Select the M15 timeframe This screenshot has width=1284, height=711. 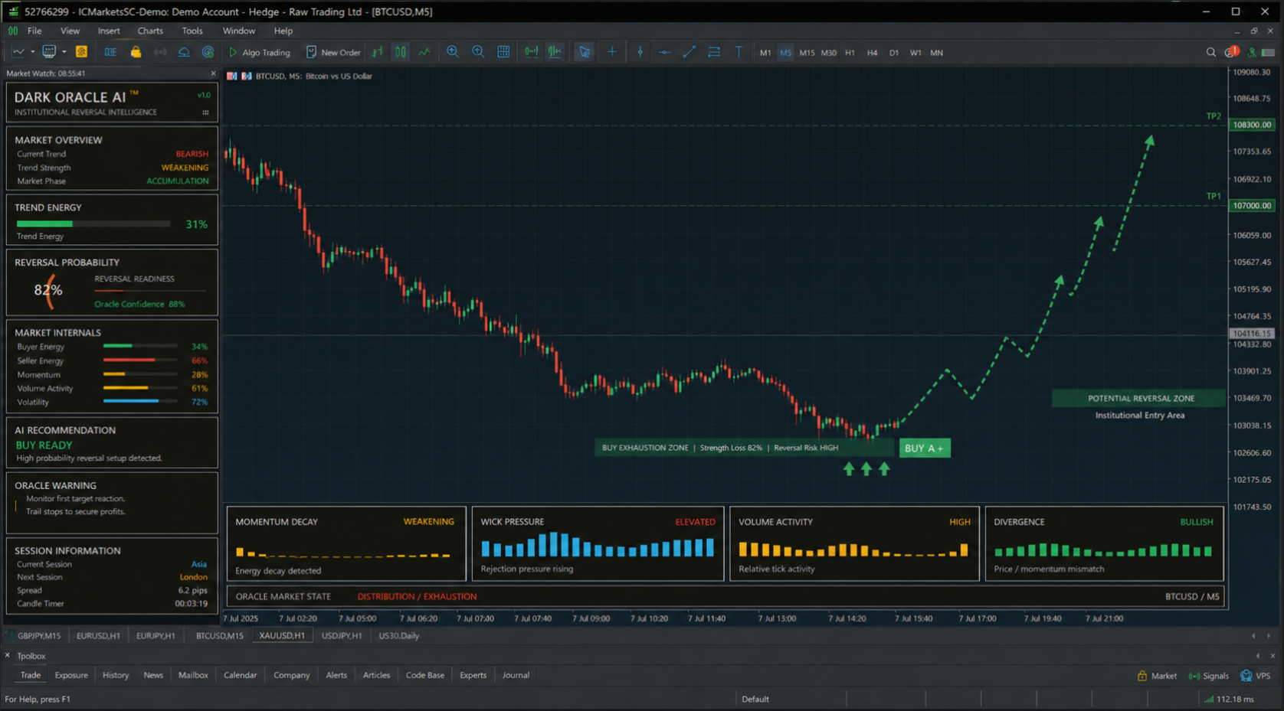807,53
